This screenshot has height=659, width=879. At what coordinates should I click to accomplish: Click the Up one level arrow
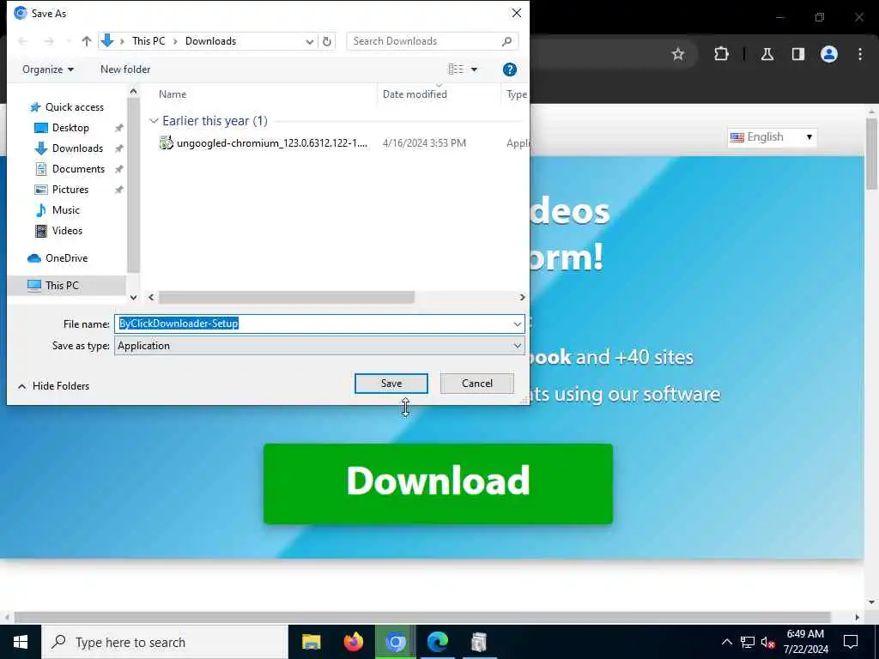pos(87,41)
